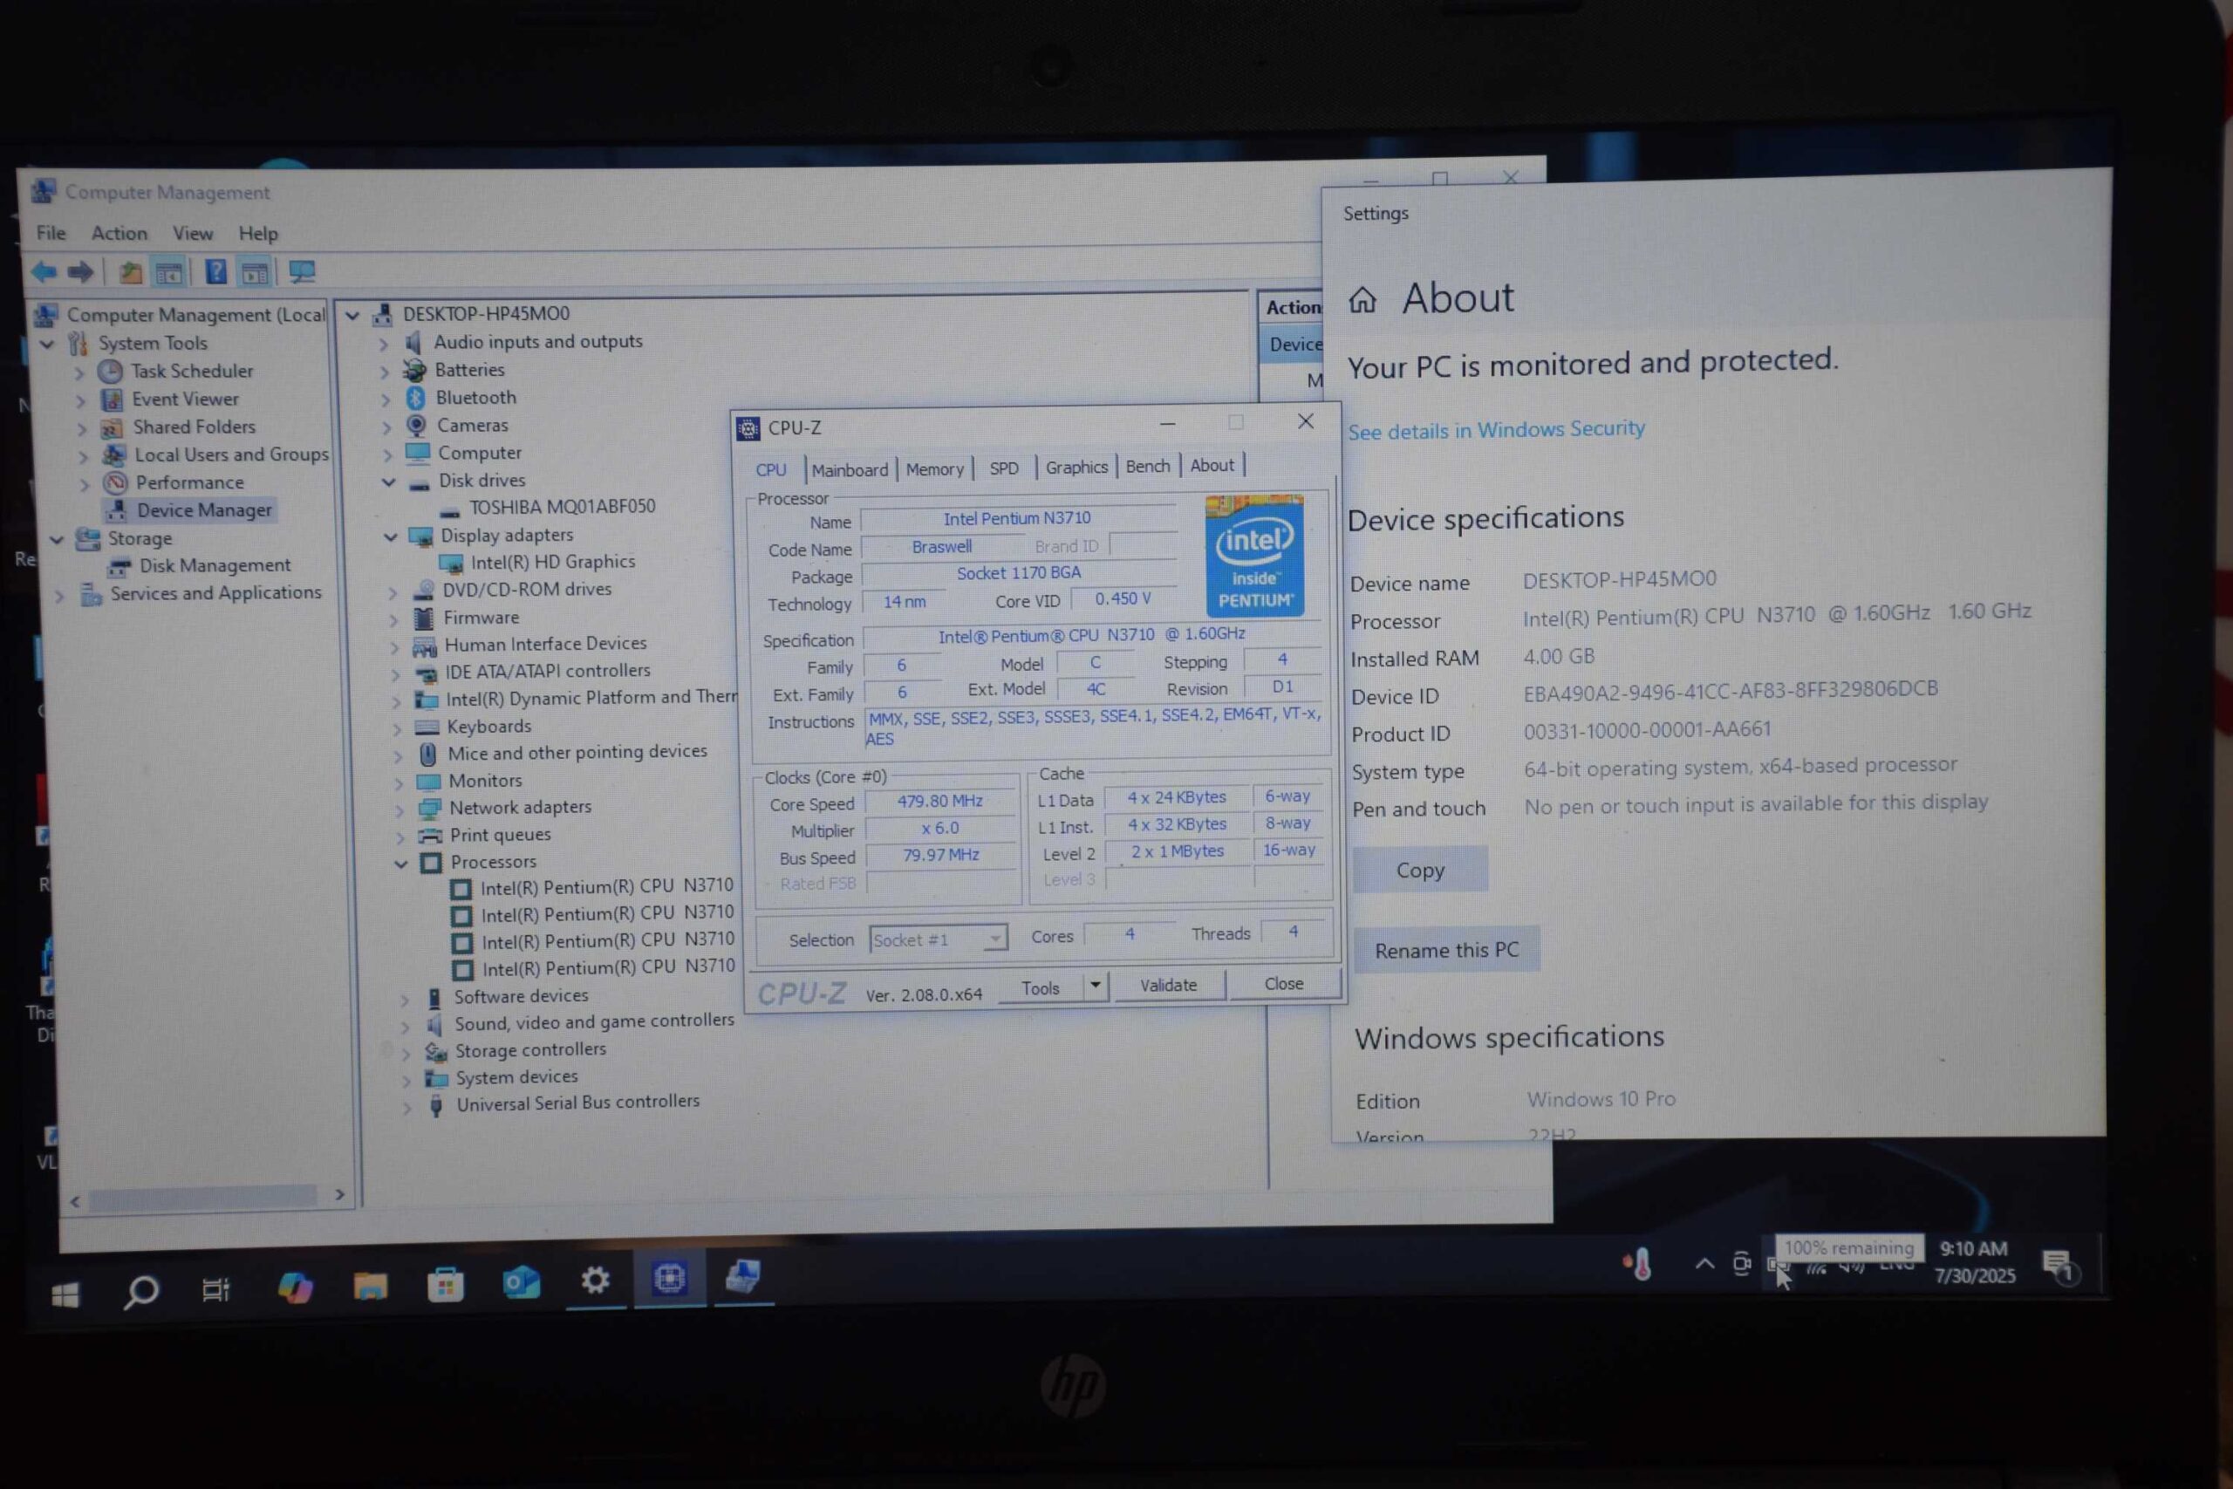Click the Meet Now tray icon
This screenshot has width=2233, height=1489.
1741,1263
